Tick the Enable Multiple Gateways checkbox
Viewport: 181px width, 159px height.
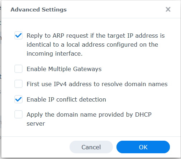click(18, 69)
